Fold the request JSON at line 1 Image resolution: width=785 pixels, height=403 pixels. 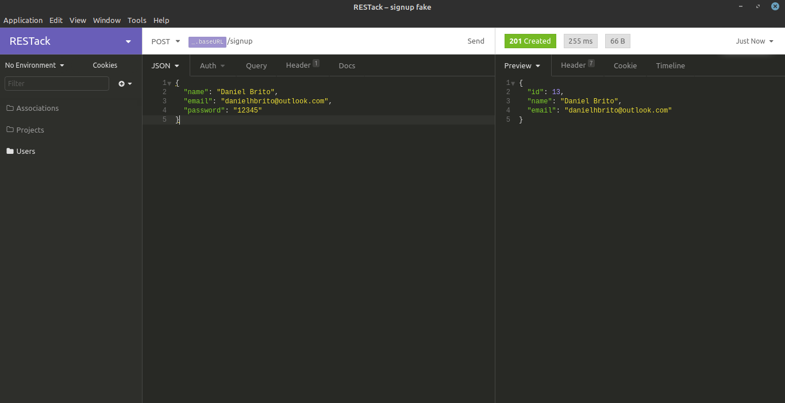tap(170, 84)
